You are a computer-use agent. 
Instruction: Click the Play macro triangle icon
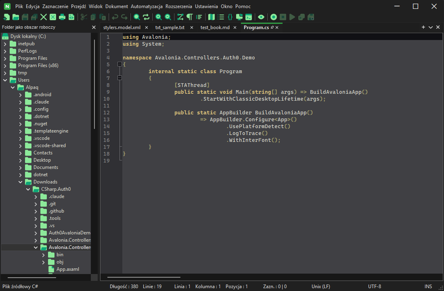(x=292, y=17)
